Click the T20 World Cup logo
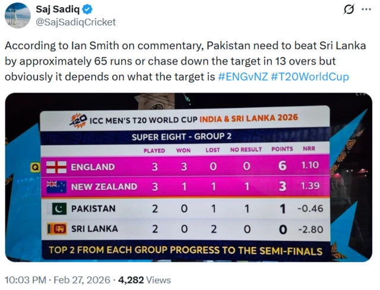Viewport: 380px width, 290px height. [78, 120]
